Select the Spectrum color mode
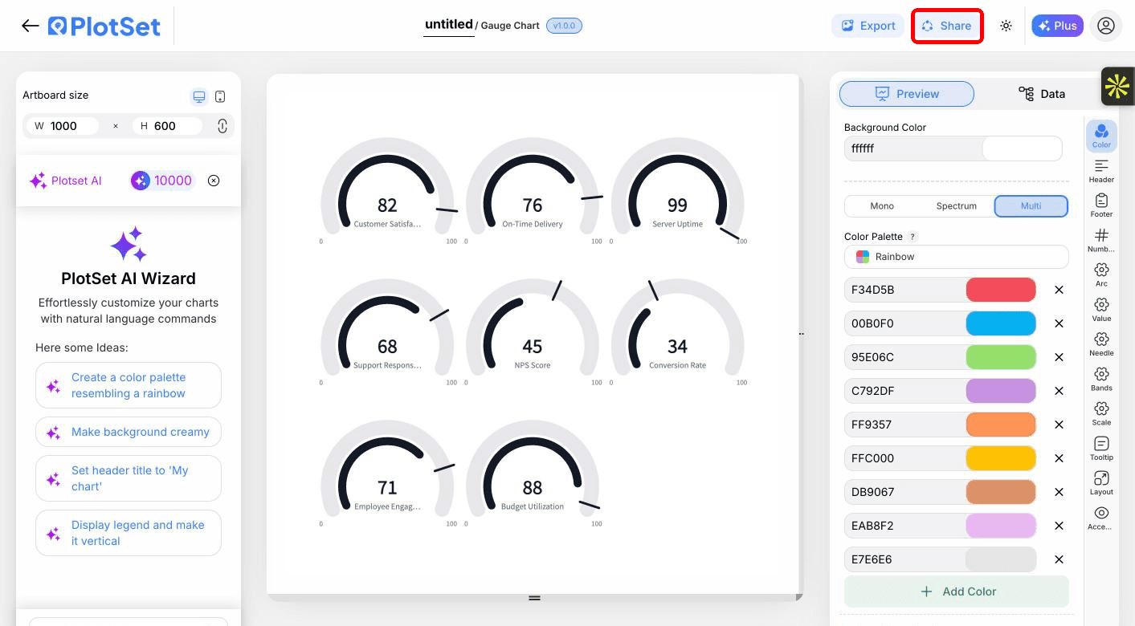The image size is (1135, 626). 957,206
